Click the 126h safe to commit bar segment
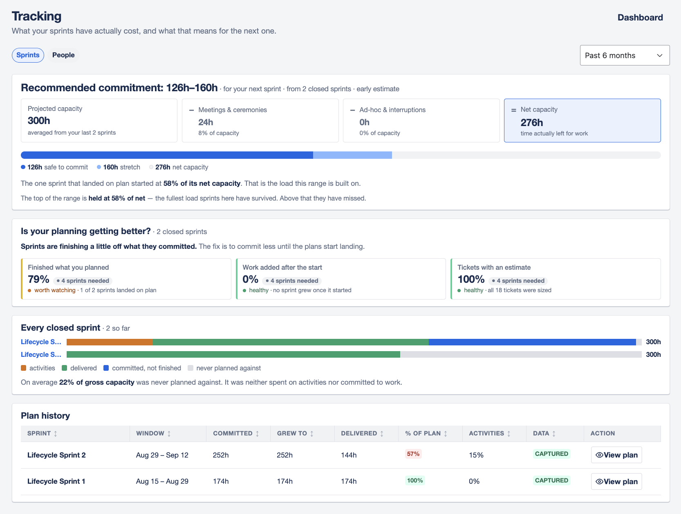 [167, 155]
